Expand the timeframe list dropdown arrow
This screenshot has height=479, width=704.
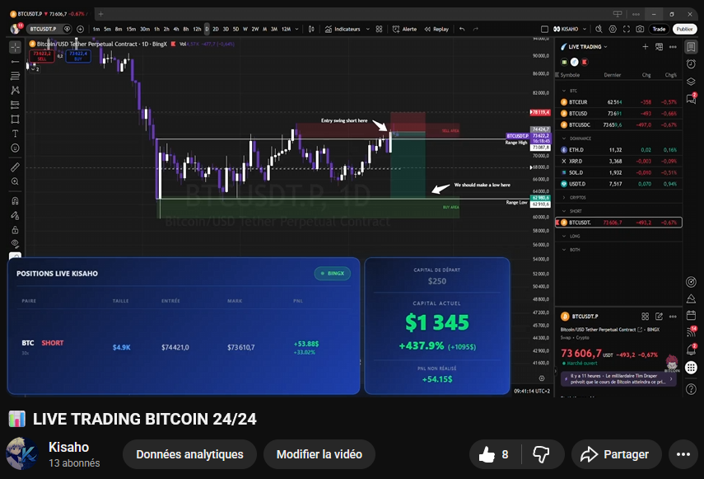click(296, 29)
